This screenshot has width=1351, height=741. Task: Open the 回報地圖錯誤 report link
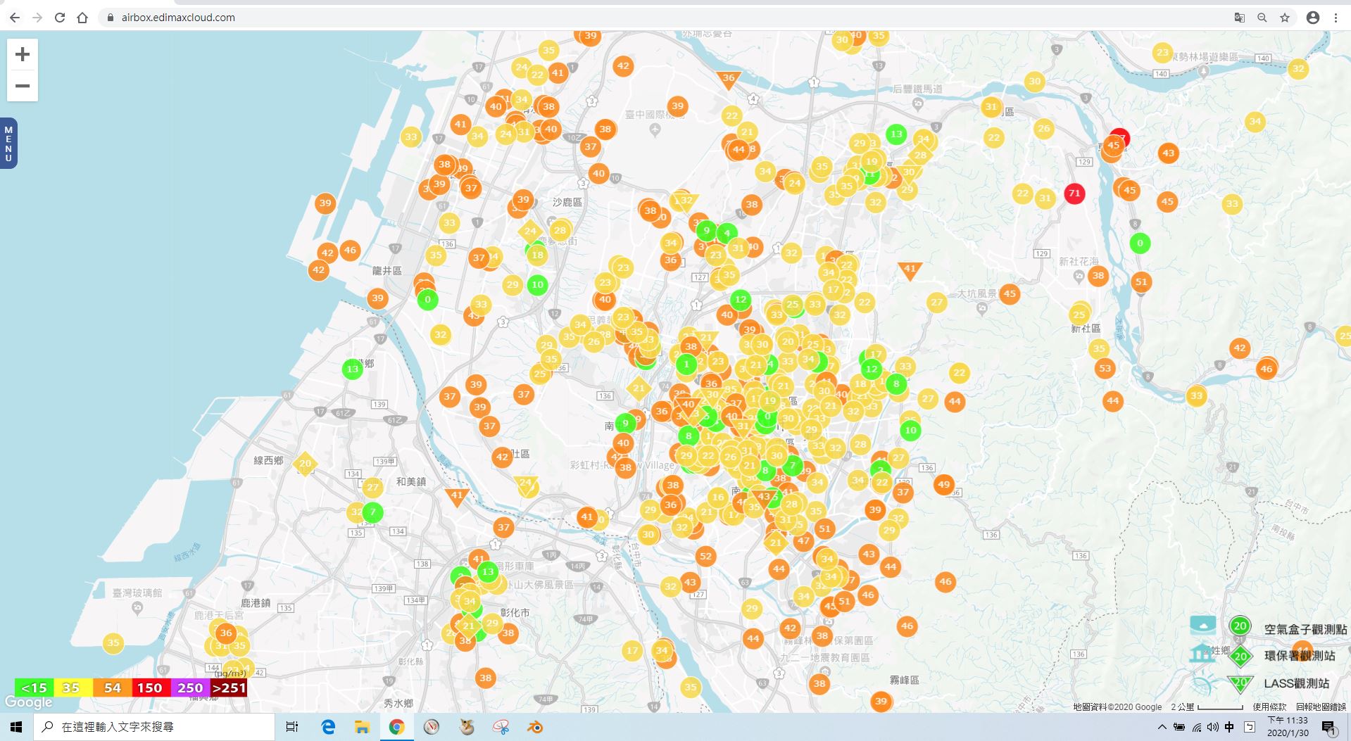coord(1321,707)
